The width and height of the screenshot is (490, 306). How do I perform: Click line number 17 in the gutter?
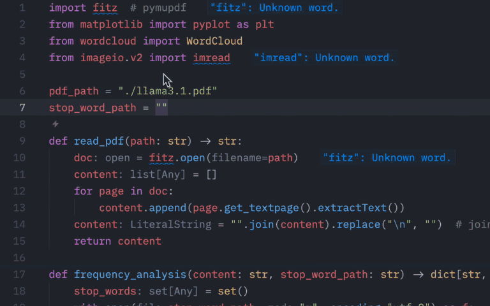[19, 275]
